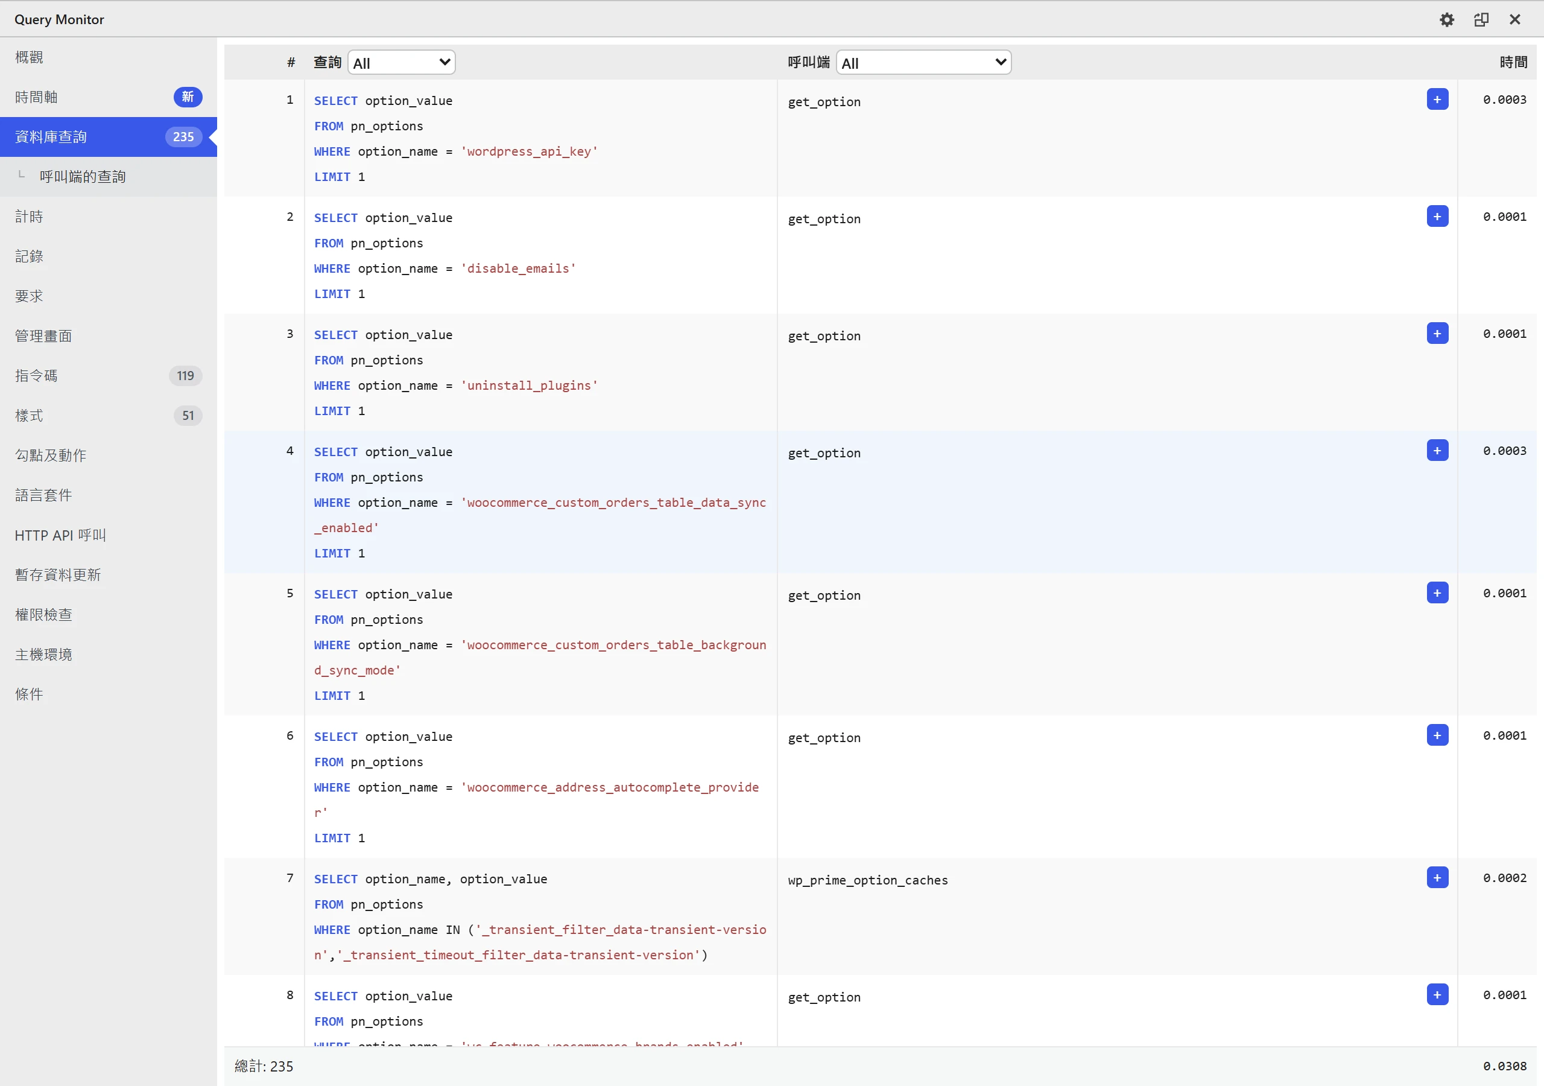Viewport: 1544px width, 1086px height.
Task: Click get_option caller in row 4
Action: tap(824, 453)
